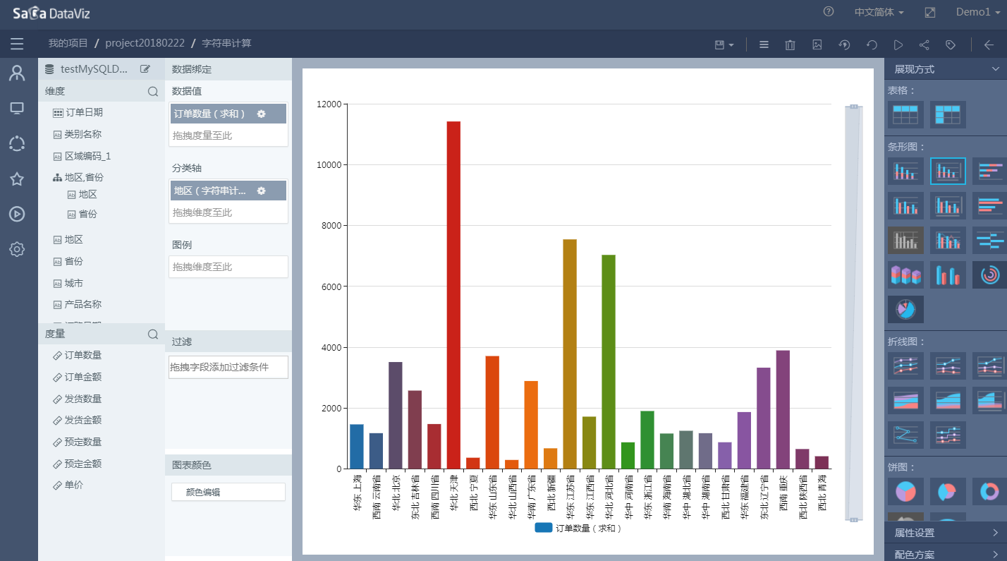Select the 类别名称 dimension
Image resolution: width=1007 pixels, height=561 pixels.
(x=77, y=134)
